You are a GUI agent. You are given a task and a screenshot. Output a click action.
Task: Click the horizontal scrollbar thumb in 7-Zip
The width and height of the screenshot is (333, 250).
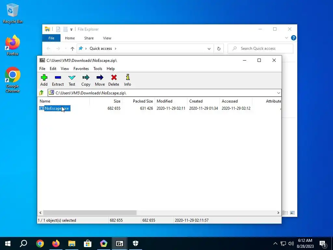90,213
